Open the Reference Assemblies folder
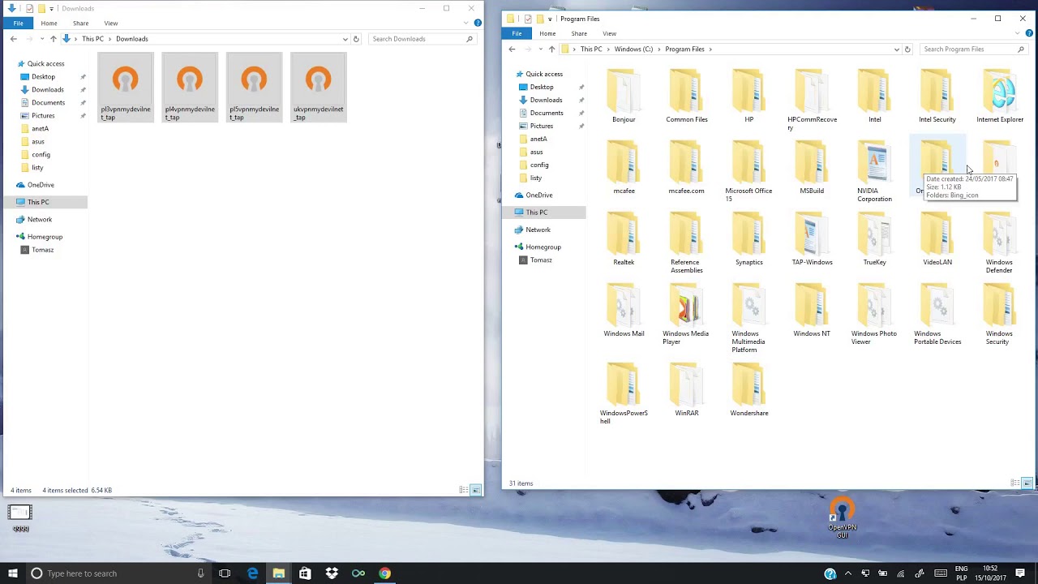 coord(687,243)
